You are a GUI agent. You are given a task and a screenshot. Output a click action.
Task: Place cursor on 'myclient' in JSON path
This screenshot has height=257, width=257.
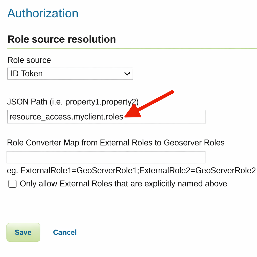coord(89,117)
